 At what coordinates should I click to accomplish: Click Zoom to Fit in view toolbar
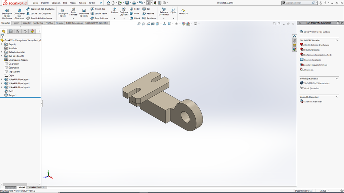[139, 24]
